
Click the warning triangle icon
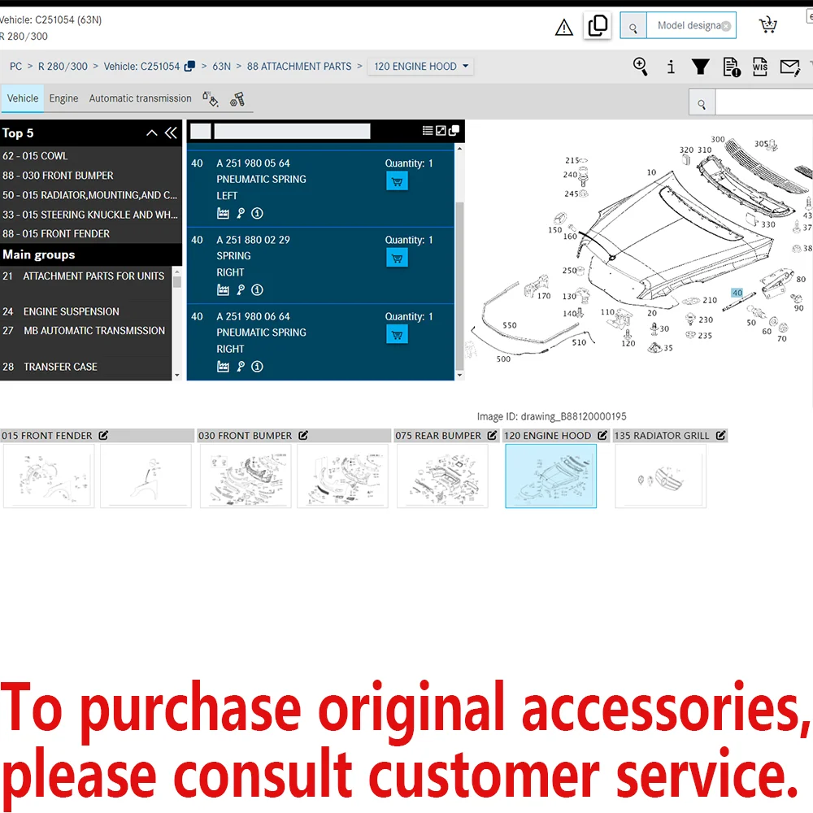[x=563, y=27]
